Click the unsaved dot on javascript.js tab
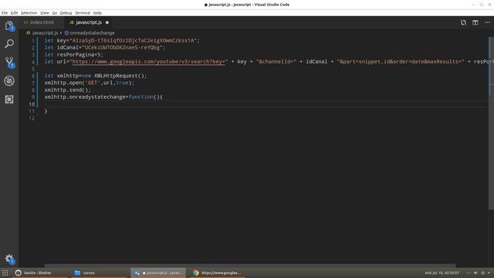Image resolution: width=494 pixels, height=278 pixels. [107, 22]
